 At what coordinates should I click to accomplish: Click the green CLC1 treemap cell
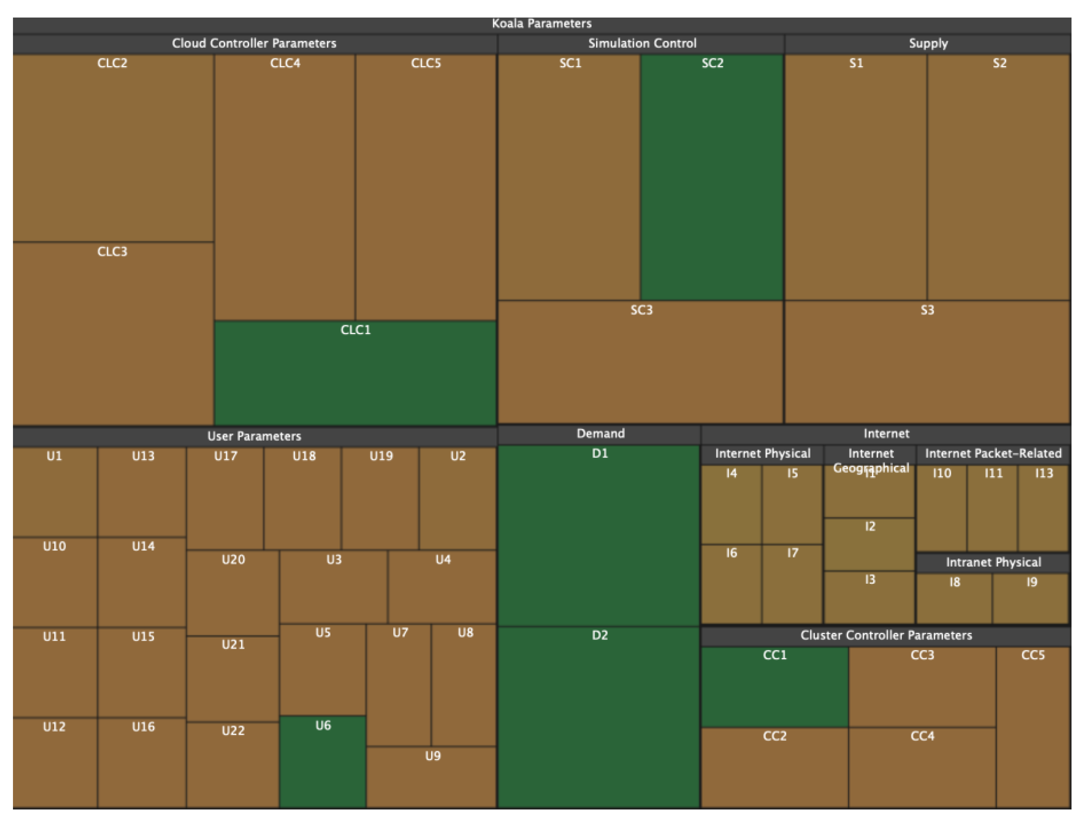(x=355, y=373)
